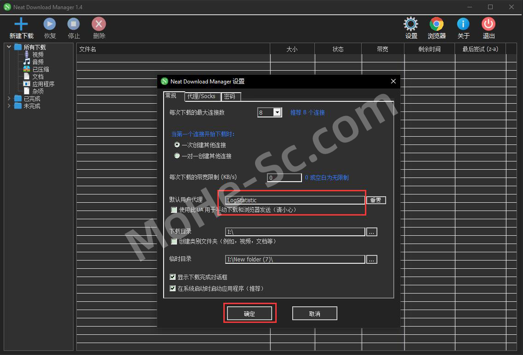Click Neat Download Manager title bar logo

click(7, 7)
